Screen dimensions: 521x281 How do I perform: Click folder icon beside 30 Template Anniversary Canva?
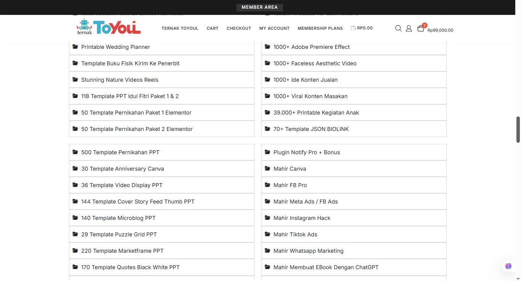(x=75, y=169)
